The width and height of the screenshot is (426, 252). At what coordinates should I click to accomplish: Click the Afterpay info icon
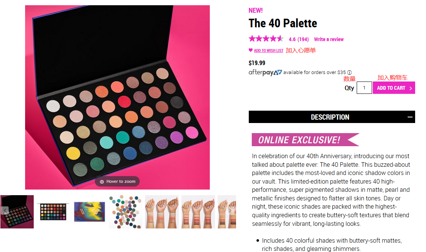click(349, 73)
